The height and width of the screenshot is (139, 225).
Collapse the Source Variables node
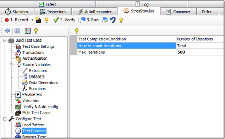12,65
